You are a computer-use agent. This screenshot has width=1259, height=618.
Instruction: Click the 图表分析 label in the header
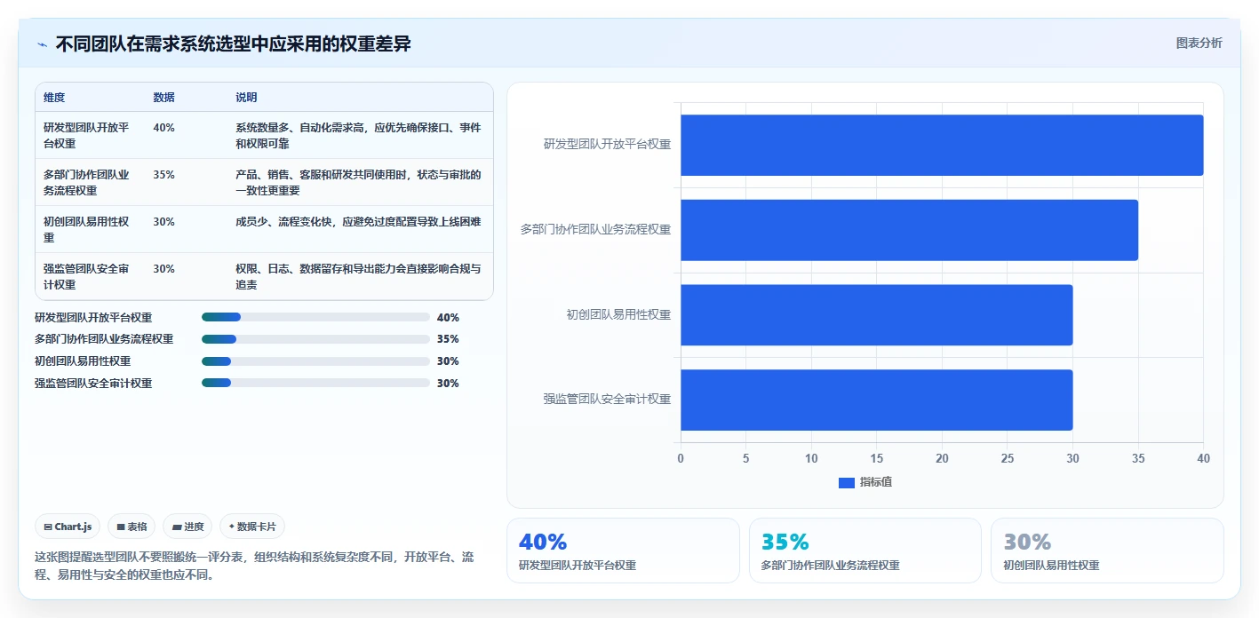click(x=1199, y=43)
